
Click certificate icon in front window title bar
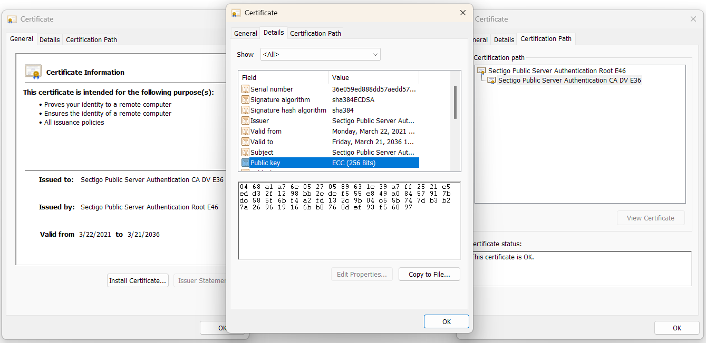(236, 13)
